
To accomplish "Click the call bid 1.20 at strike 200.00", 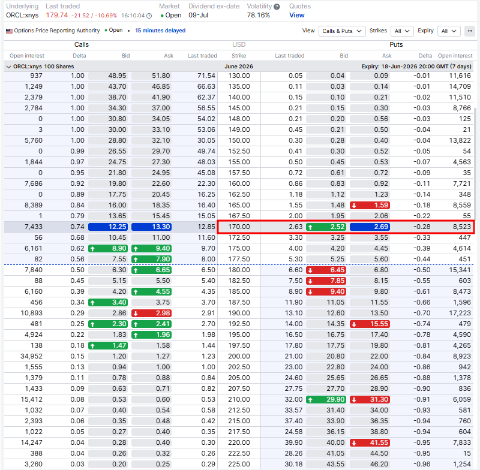I will [x=108, y=357].
